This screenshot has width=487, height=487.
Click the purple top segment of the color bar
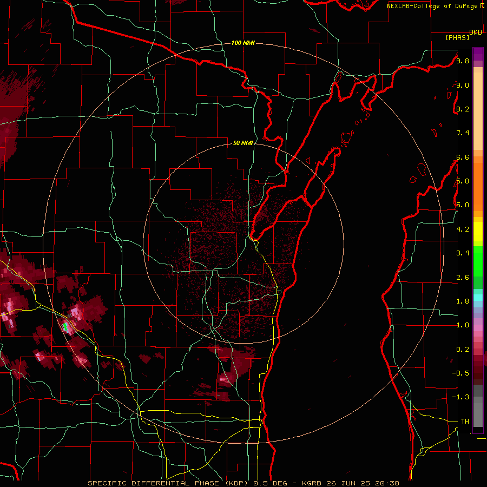(478, 54)
